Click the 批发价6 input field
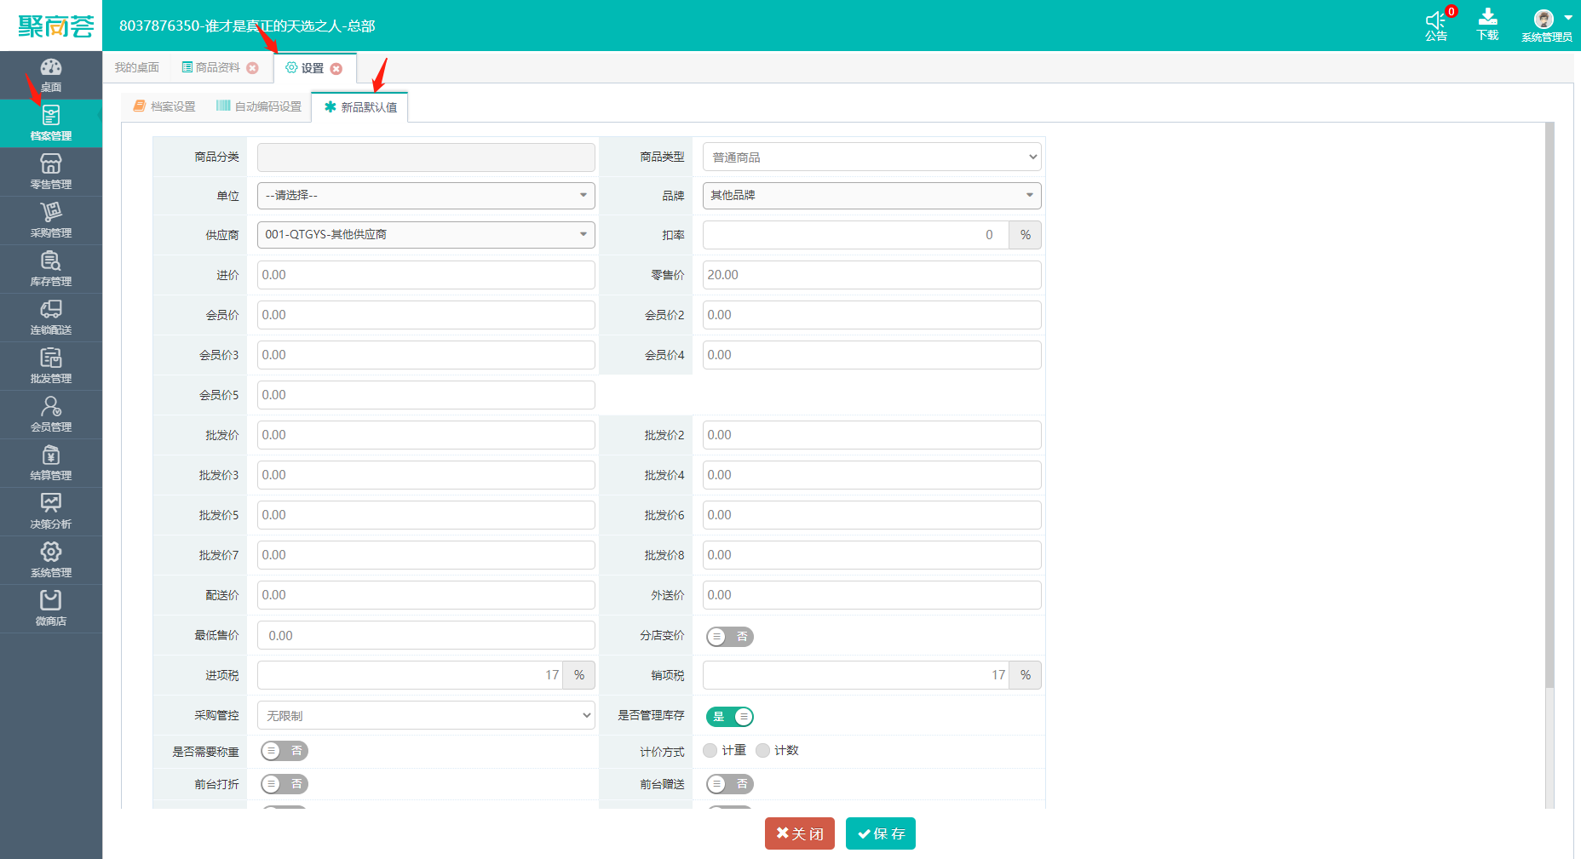The image size is (1581, 859). tap(872, 515)
